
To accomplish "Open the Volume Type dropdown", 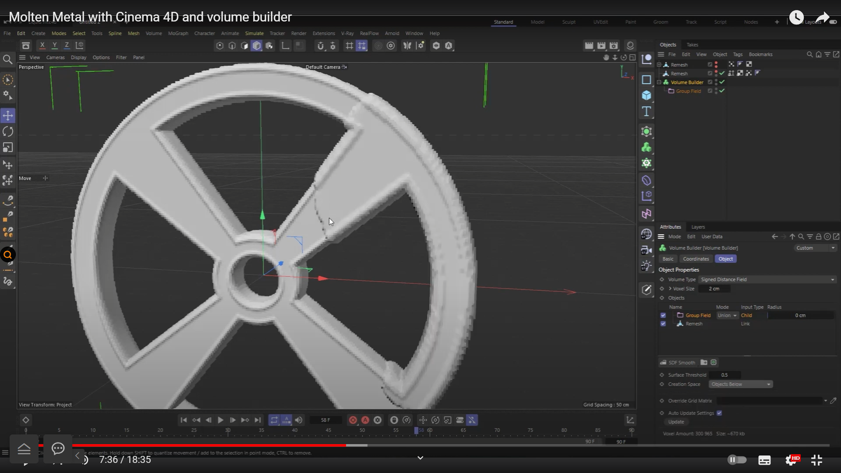I will click(x=767, y=279).
